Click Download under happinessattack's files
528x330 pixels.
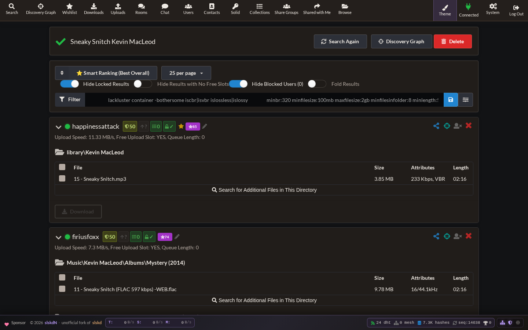[78, 212]
